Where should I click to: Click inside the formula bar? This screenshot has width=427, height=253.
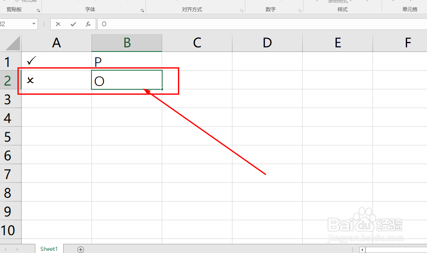(x=249, y=24)
